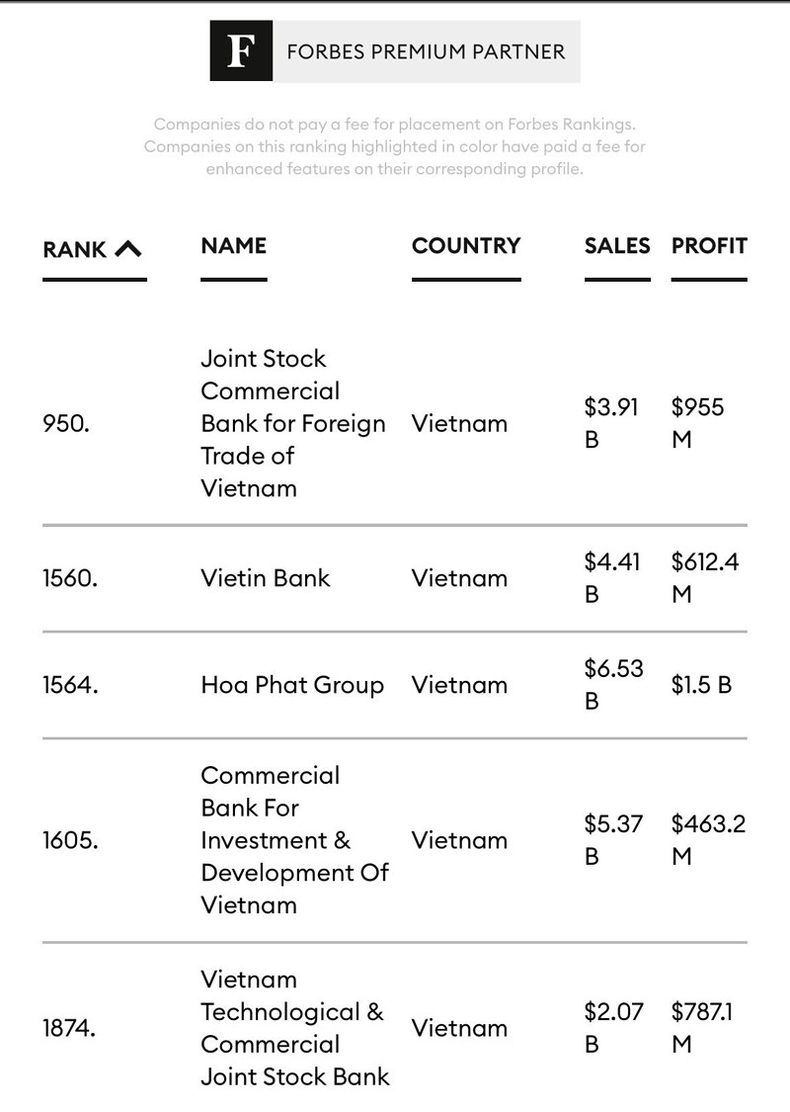Click the $787.1 M profit value
The height and width of the screenshot is (1112, 790).
tap(701, 1027)
